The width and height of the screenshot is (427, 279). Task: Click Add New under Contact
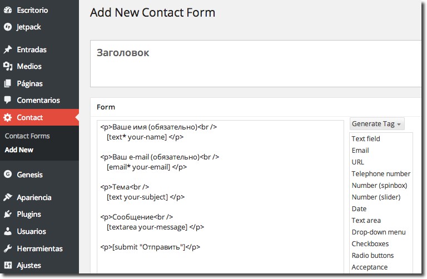click(x=19, y=150)
